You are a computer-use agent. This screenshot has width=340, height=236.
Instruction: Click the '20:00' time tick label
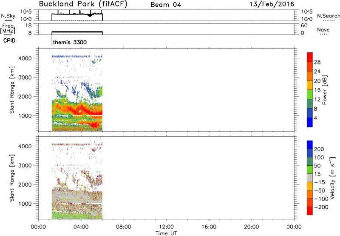tap(252, 227)
